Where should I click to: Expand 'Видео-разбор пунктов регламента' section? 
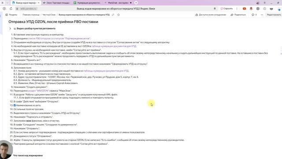pyautogui.click(x=10, y=28)
